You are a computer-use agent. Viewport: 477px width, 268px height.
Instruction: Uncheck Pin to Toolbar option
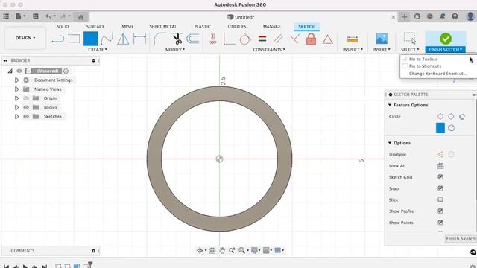tap(423, 59)
